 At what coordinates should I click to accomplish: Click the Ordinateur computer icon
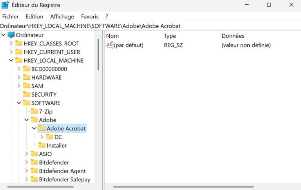(x=11, y=35)
